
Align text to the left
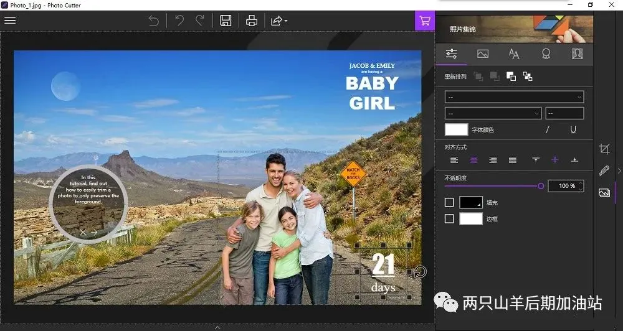click(x=454, y=160)
